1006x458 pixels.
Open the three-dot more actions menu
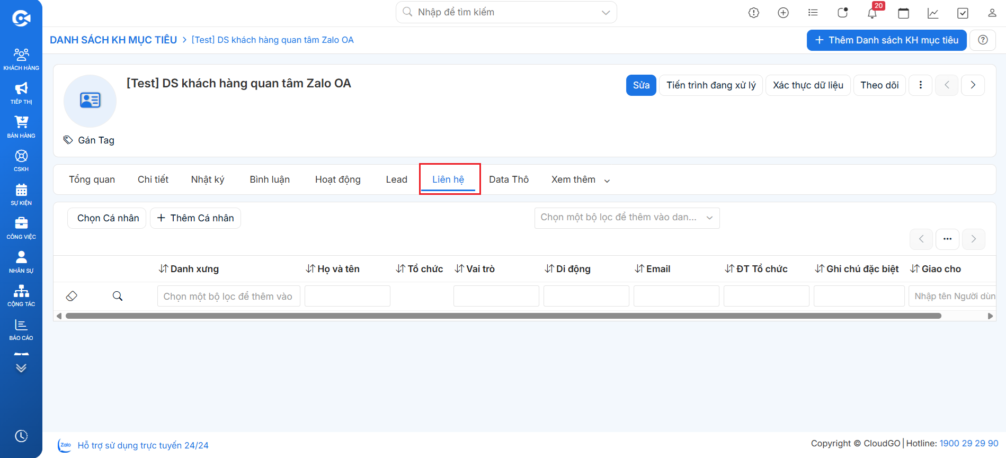[x=921, y=85]
